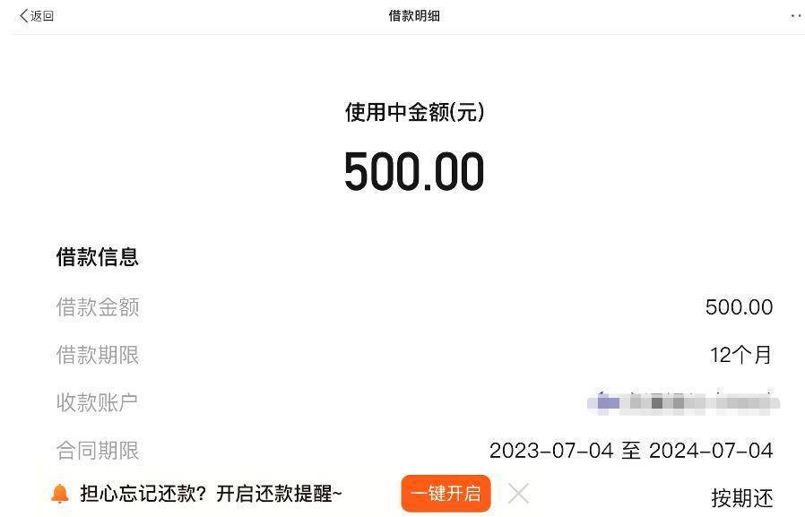The height and width of the screenshot is (517, 805).
Task: Open the more options dots menu
Action: 796,16
